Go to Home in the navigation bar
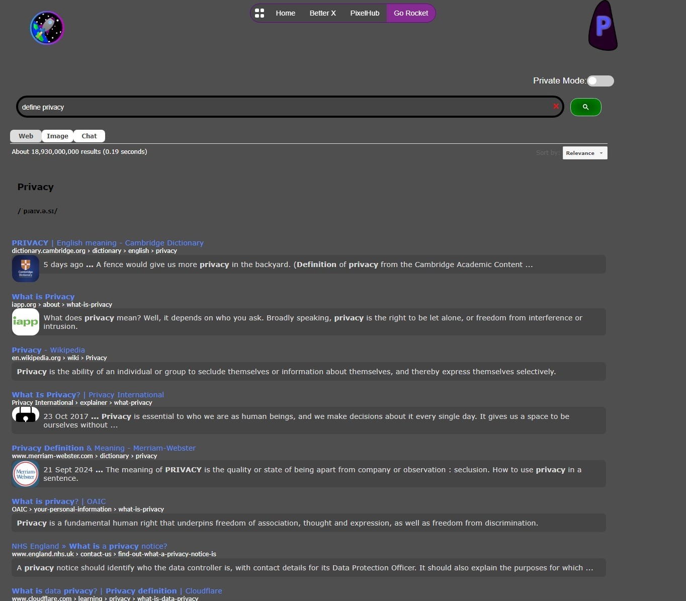 tap(286, 13)
